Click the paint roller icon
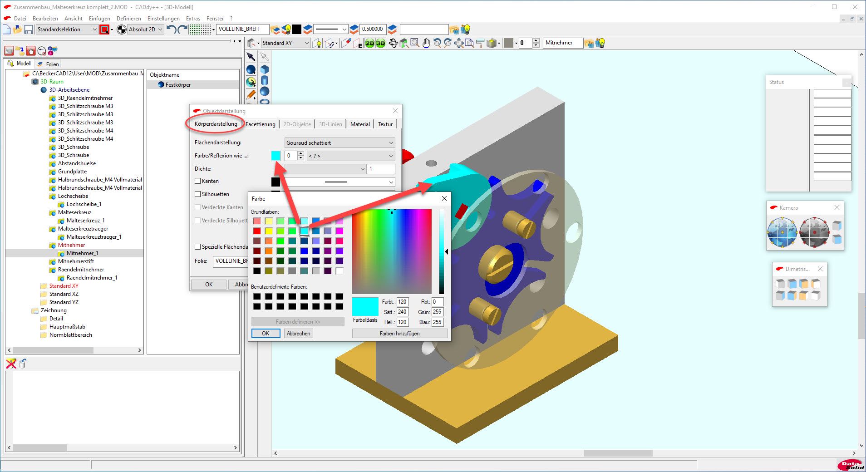Screen dimensions: 866x472 pos(480,43)
